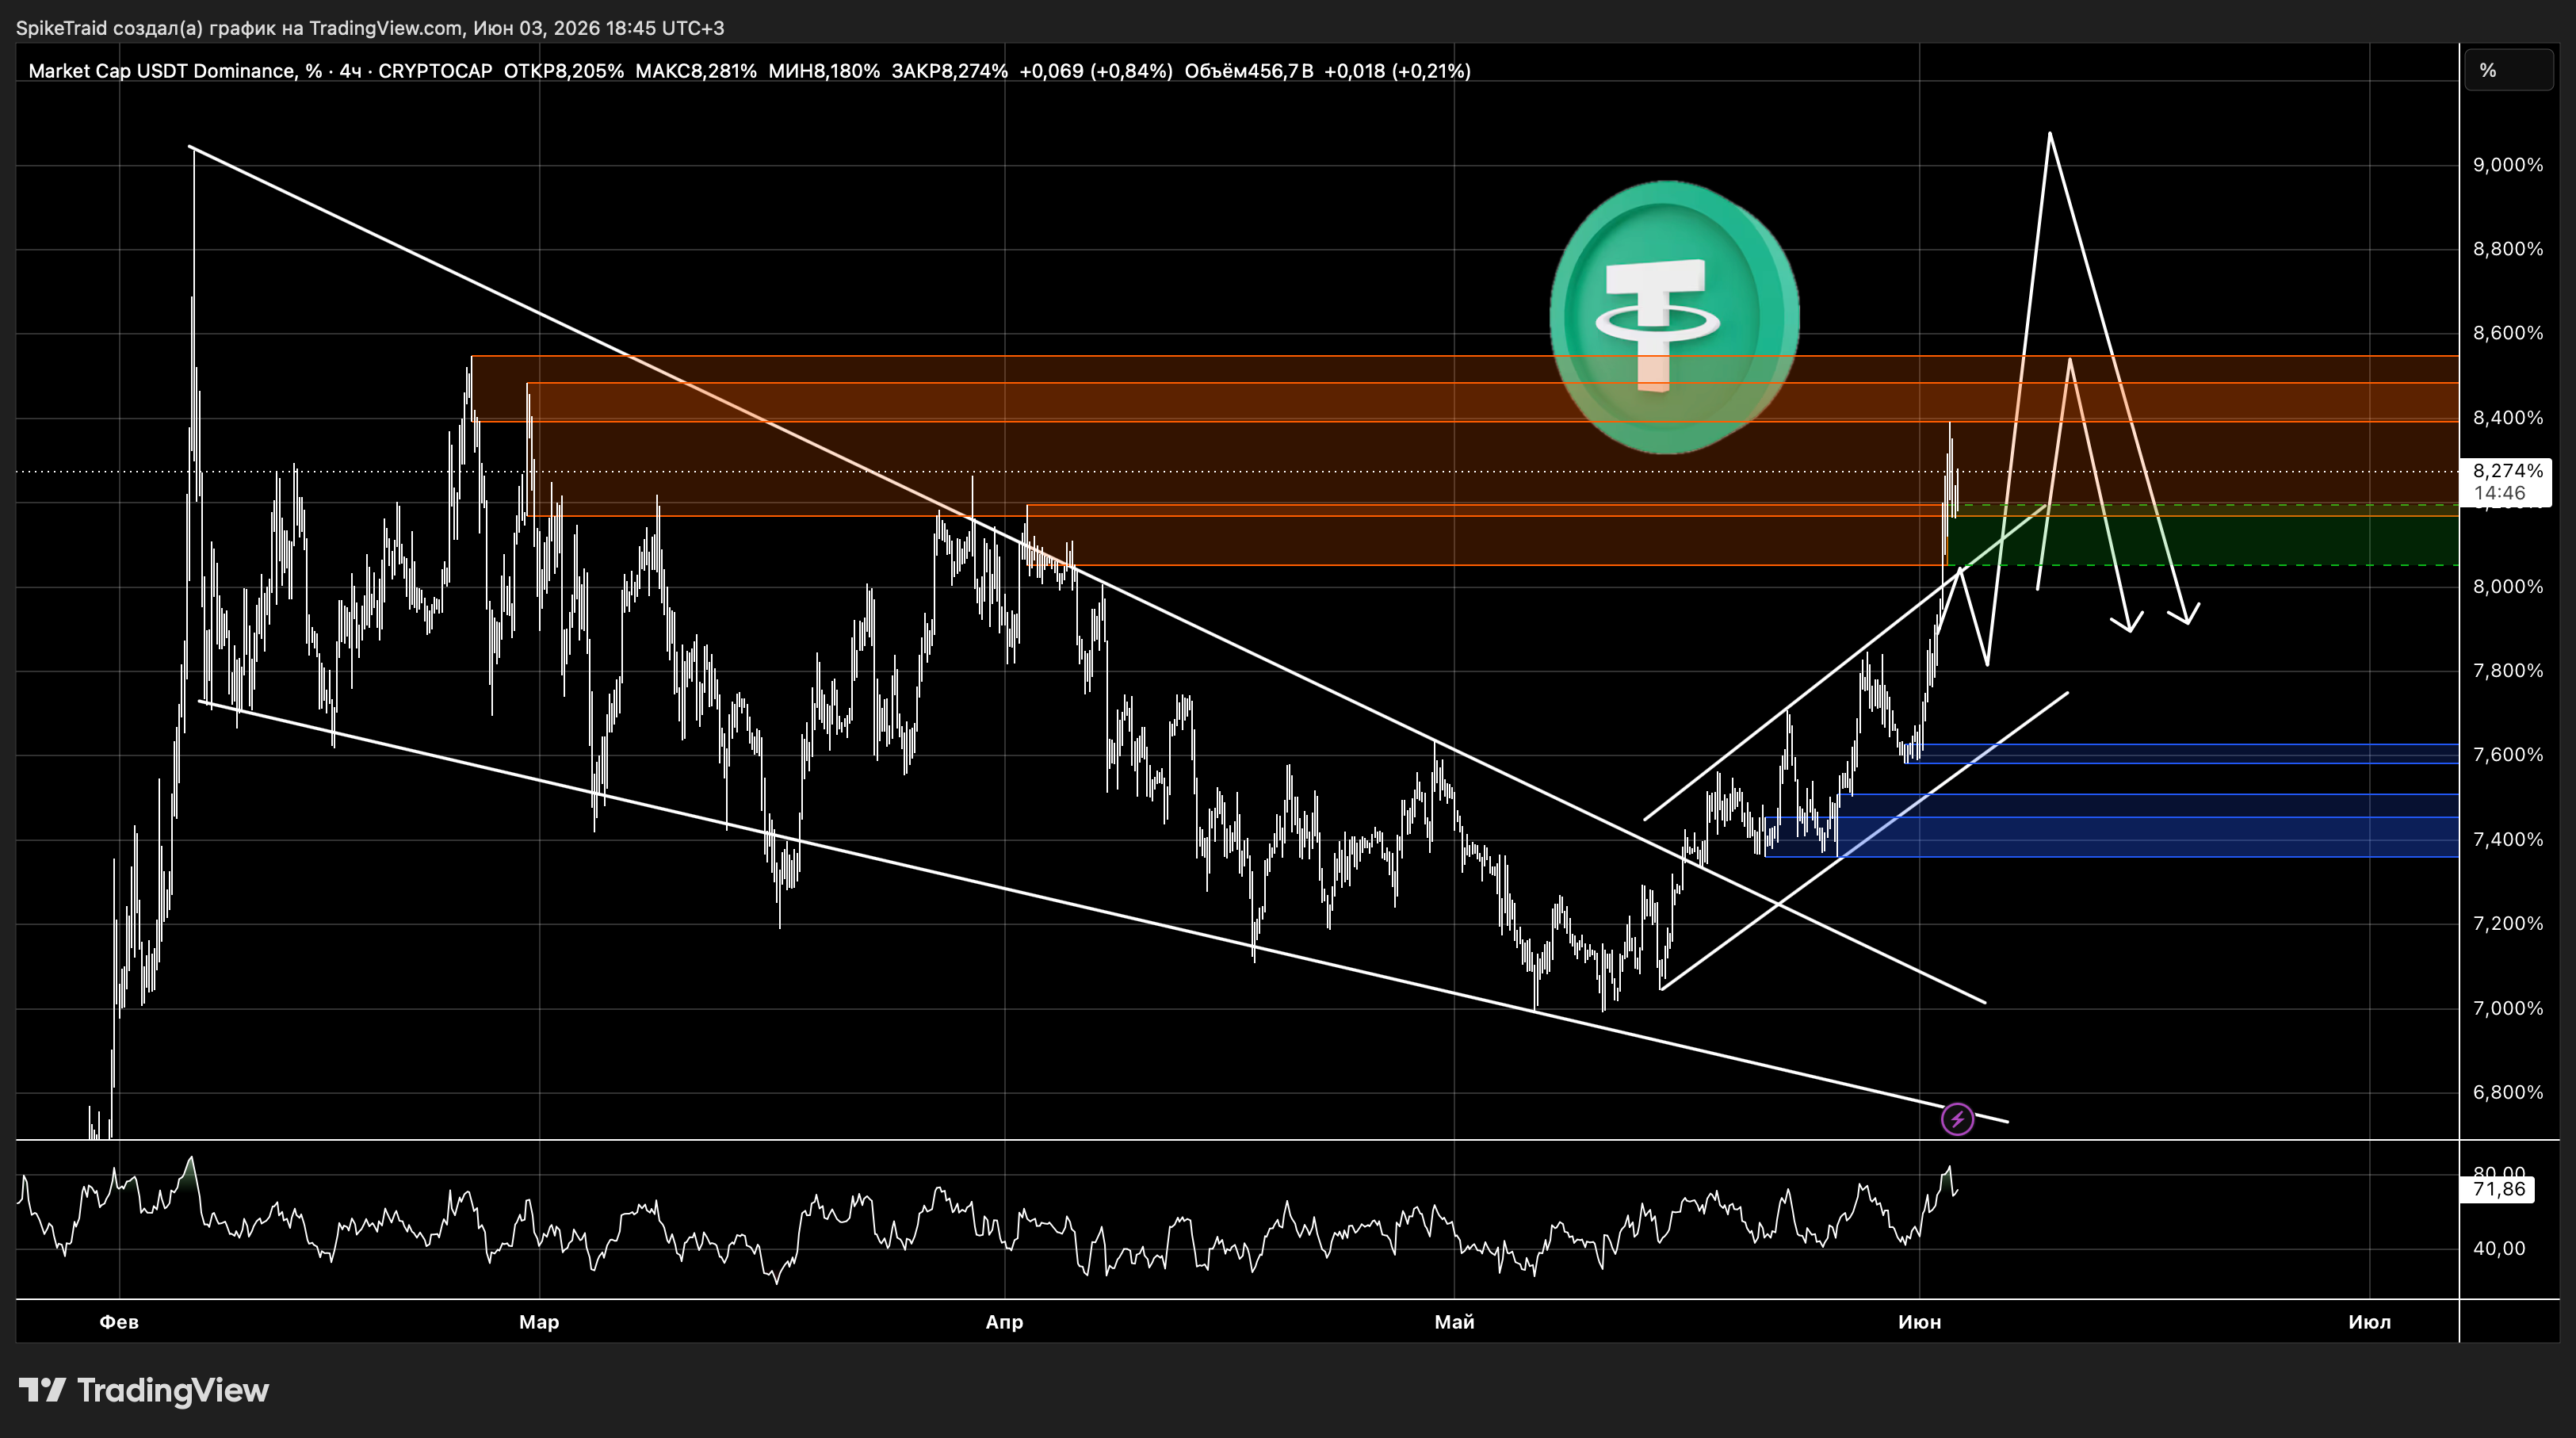2576x1438 pixels.
Task: Click the 7,600% price axis label
Action: [x=2507, y=755]
